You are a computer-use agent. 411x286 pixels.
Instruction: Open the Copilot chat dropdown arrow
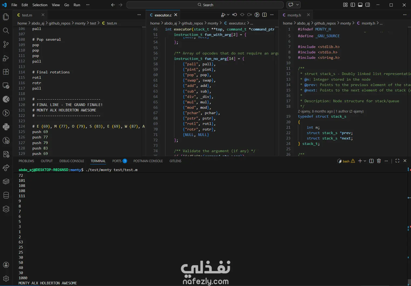pos(297,5)
